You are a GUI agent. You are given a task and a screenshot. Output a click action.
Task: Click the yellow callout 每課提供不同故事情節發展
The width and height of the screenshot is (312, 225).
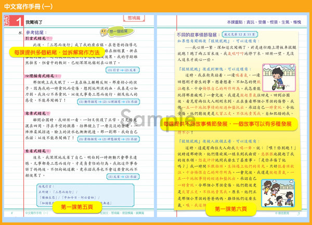tap(229, 124)
